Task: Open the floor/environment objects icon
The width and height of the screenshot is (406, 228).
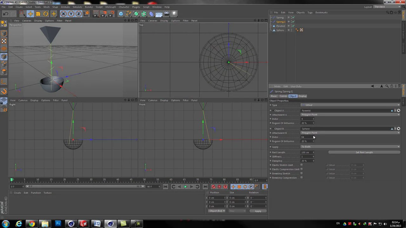Action: coord(159,14)
